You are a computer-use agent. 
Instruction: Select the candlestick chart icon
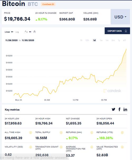35,32
